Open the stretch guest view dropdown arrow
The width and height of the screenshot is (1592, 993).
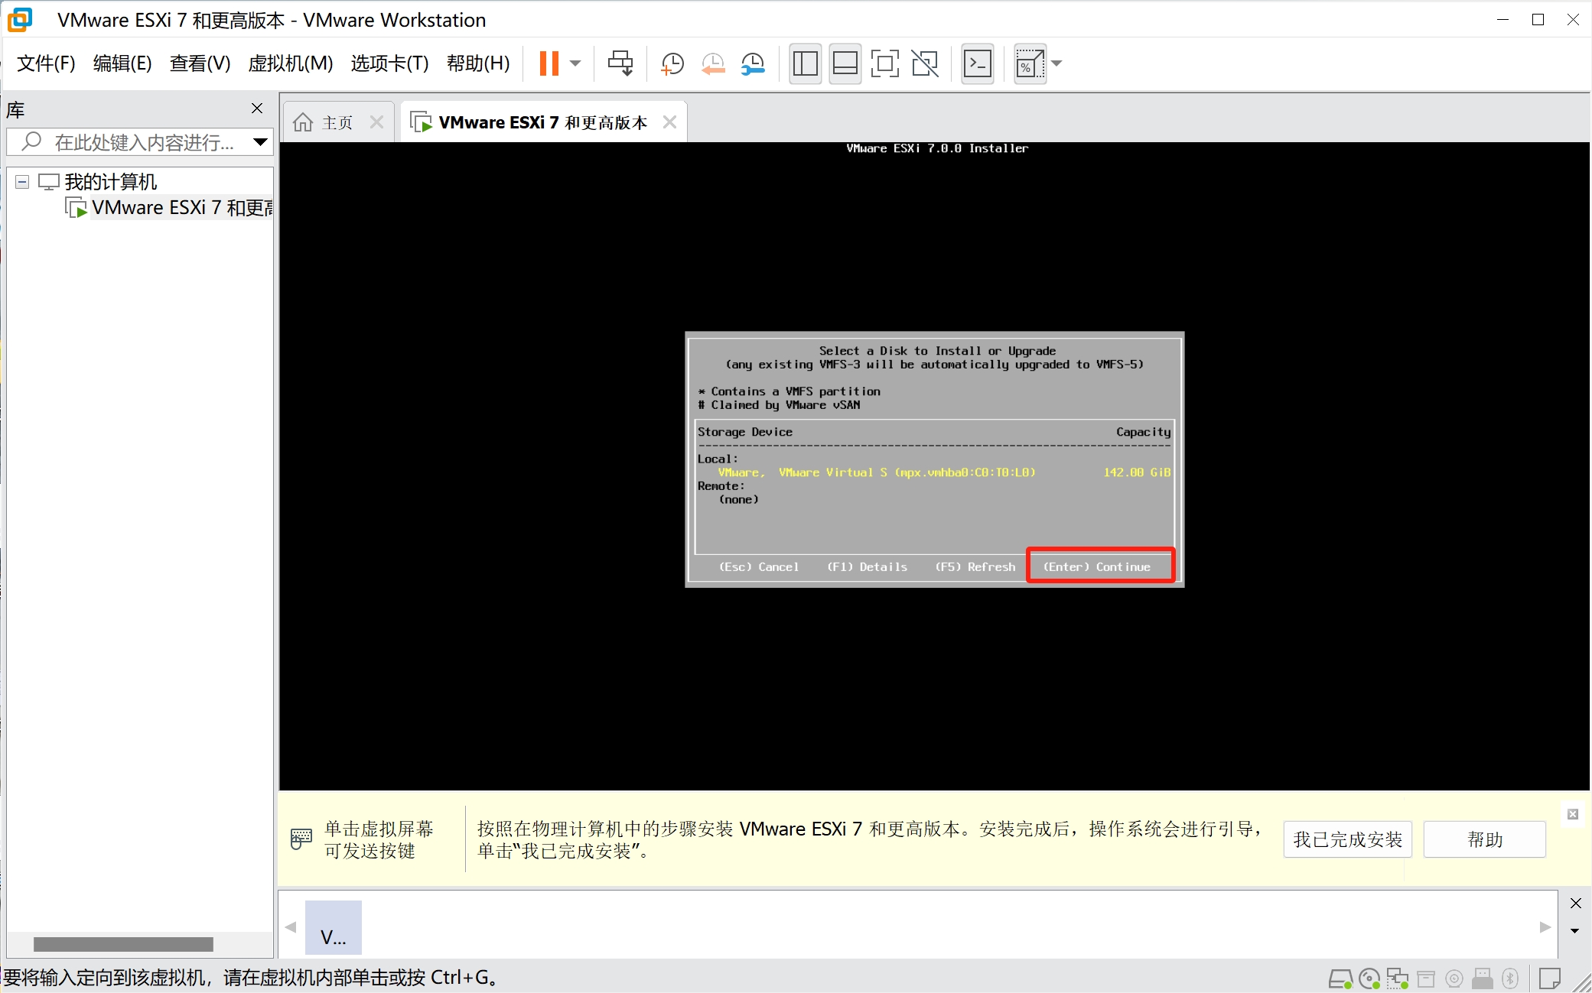tap(1056, 63)
